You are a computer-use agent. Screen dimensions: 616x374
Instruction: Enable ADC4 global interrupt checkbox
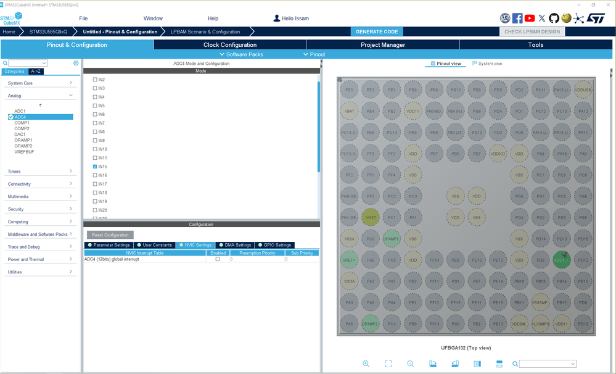tap(218, 259)
